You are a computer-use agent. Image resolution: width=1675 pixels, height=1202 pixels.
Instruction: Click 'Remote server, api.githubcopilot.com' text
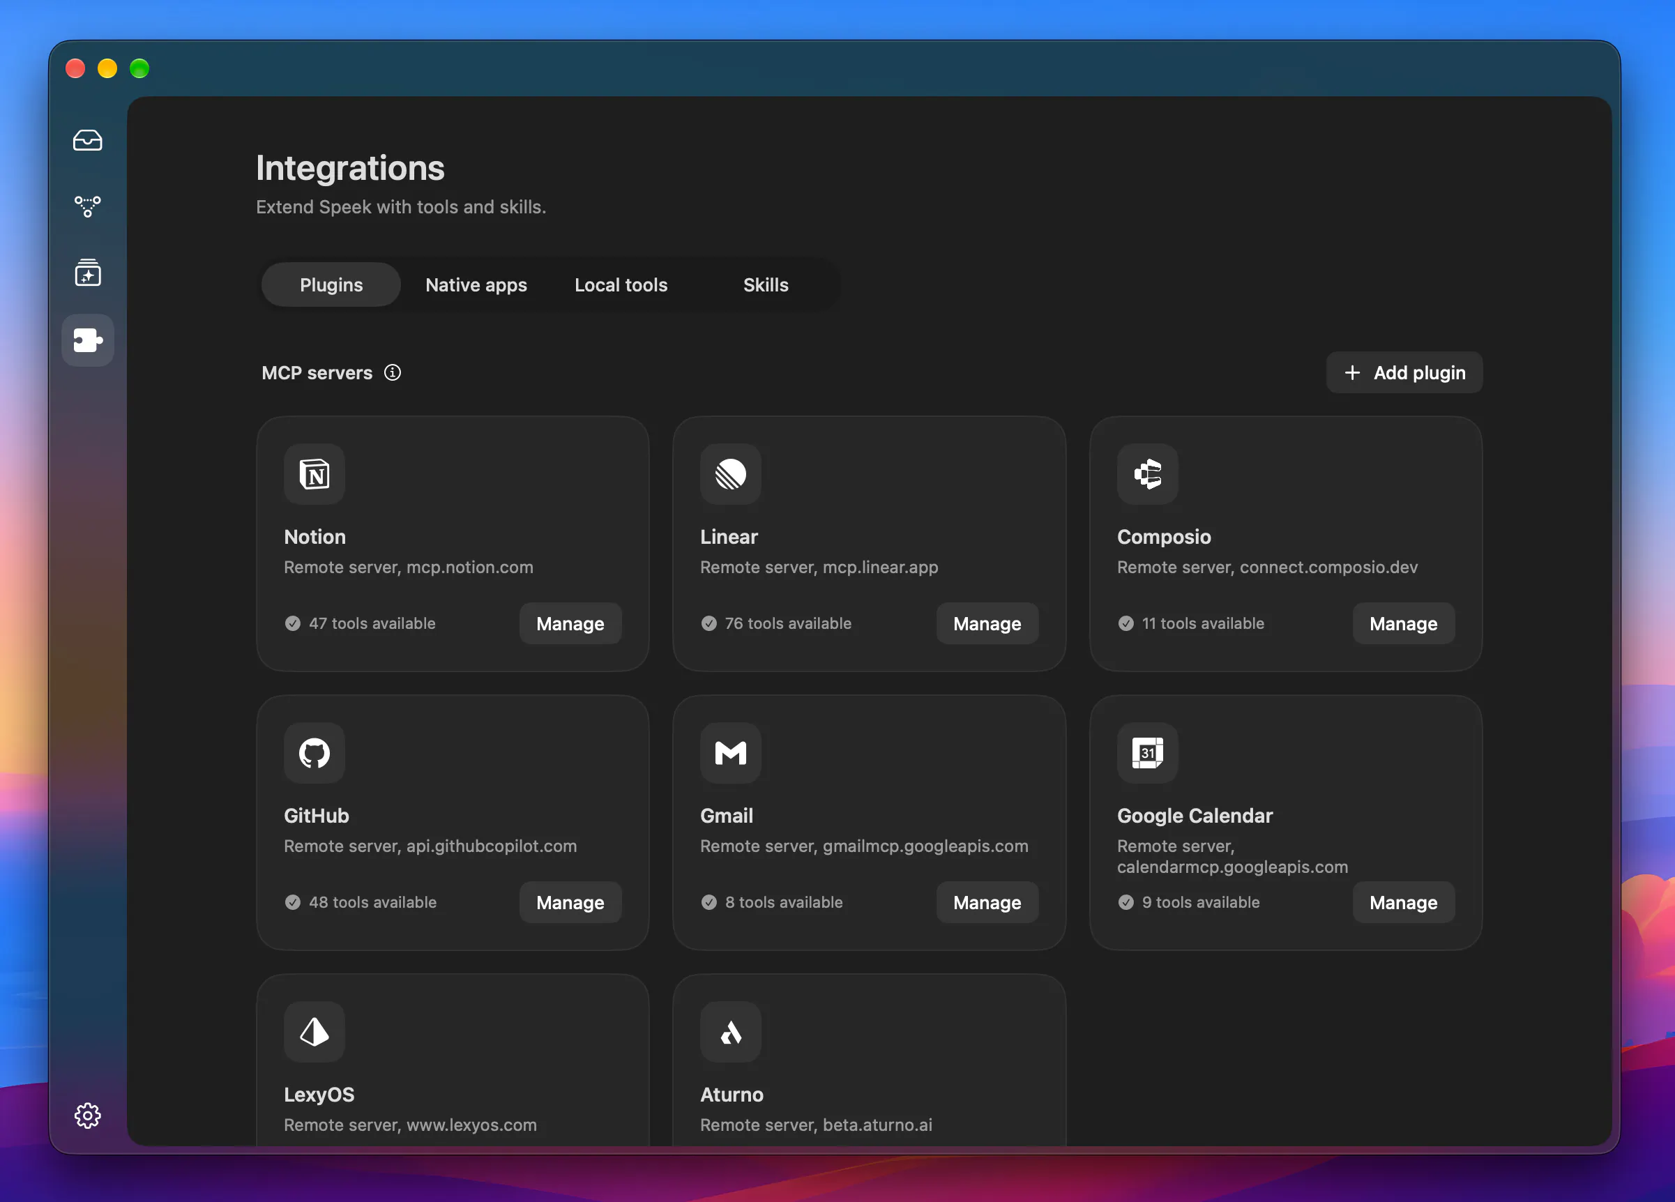tap(430, 846)
